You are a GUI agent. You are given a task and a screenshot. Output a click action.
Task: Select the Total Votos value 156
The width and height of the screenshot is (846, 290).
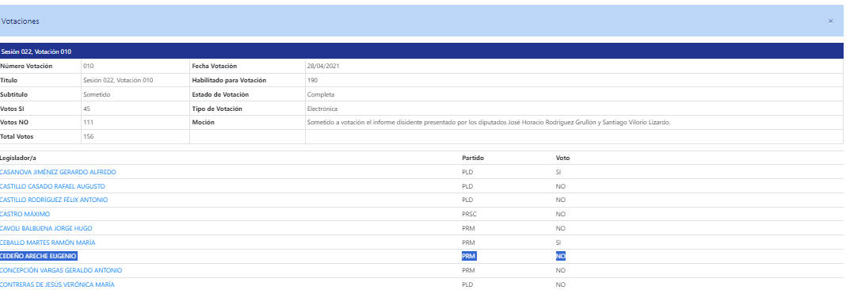coord(89,136)
